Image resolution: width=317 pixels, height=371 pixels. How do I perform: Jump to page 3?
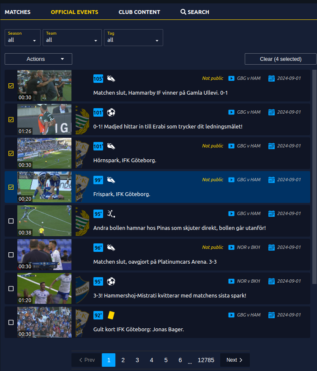[137, 360]
